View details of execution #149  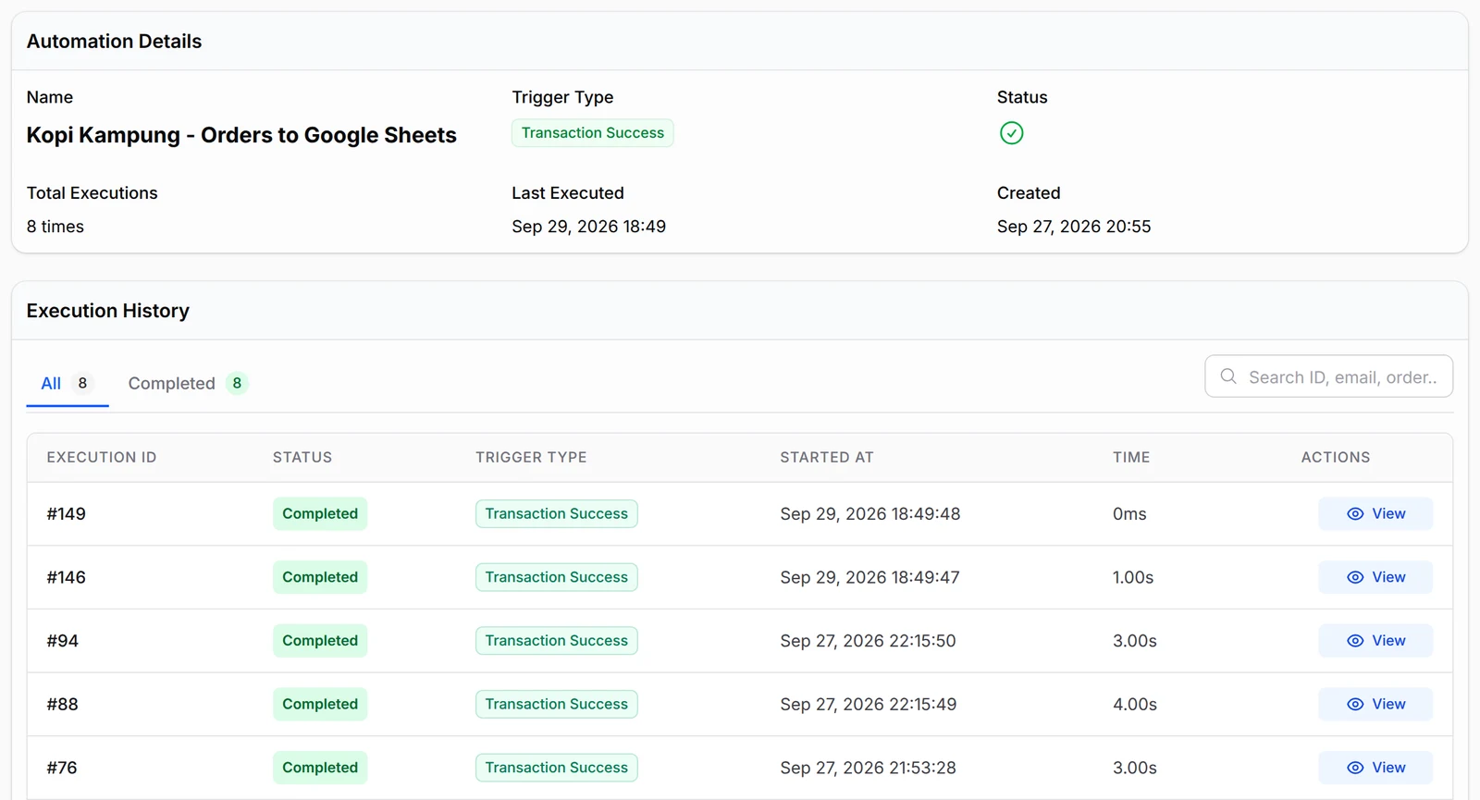1375,514
